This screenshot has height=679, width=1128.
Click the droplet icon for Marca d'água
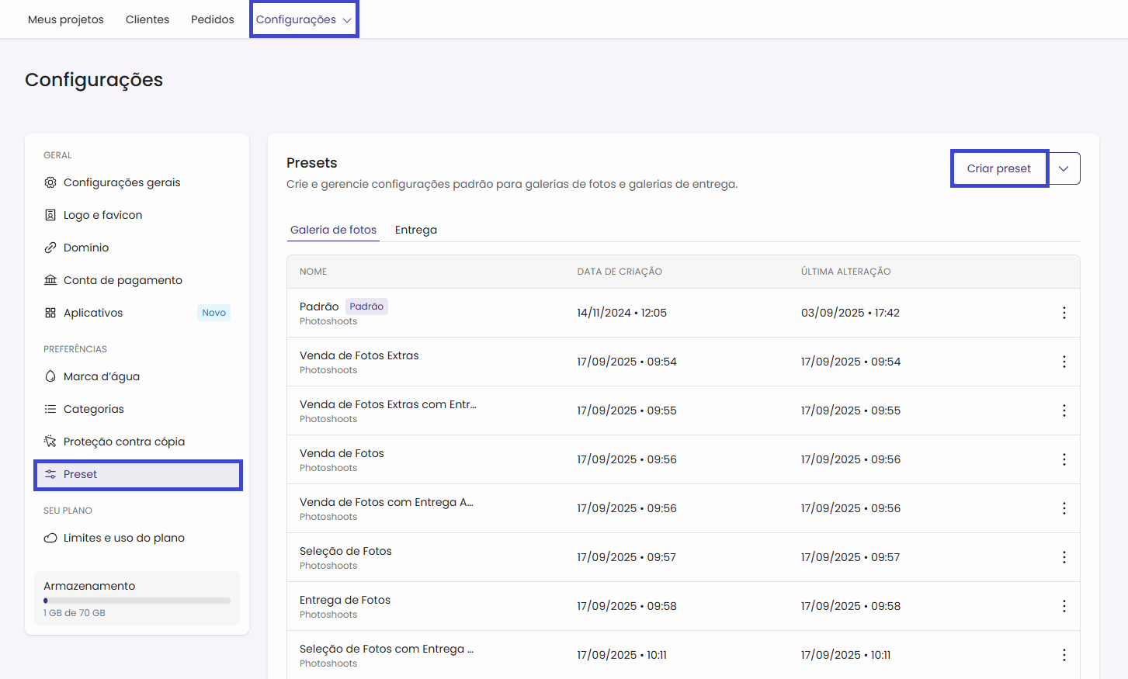[50, 376]
